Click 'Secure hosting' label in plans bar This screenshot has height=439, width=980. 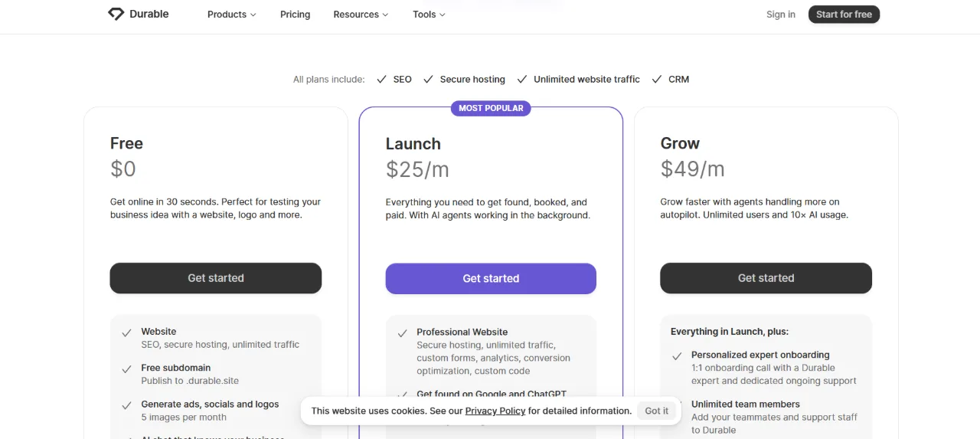pyautogui.click(x=472, y=79)
